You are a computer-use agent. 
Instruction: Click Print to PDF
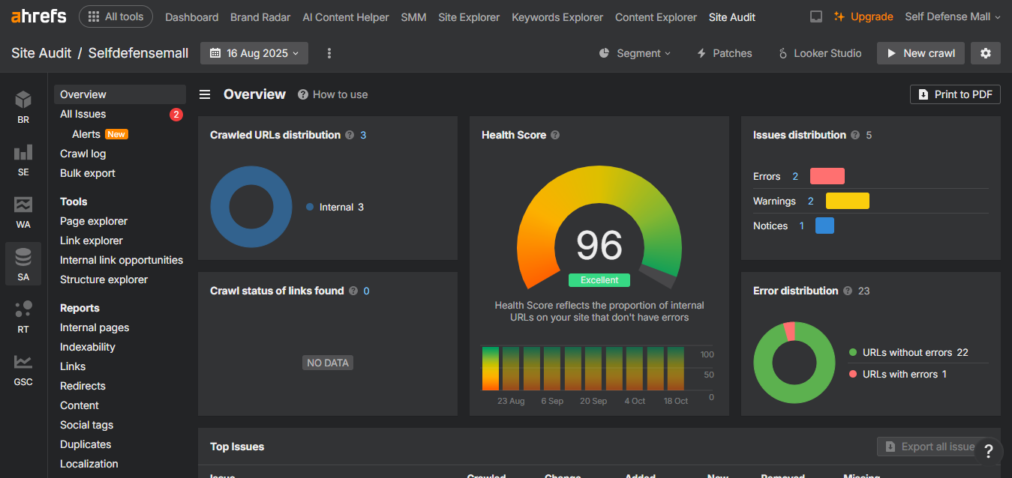(955, 94)
